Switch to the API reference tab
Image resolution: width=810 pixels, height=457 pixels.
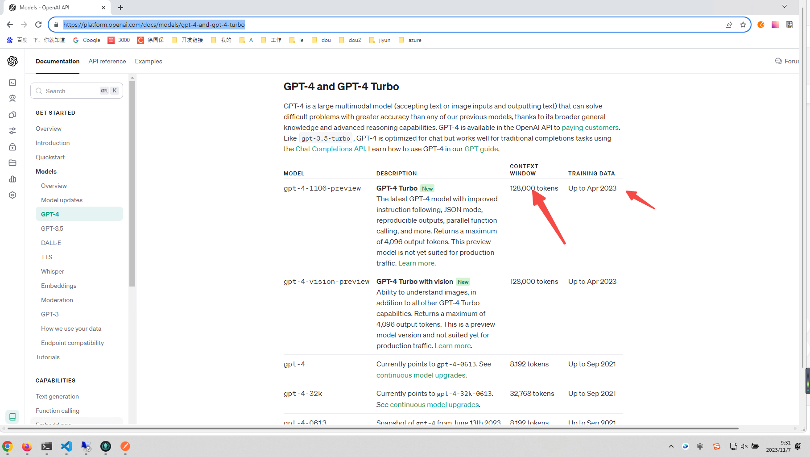pos(107,61)
